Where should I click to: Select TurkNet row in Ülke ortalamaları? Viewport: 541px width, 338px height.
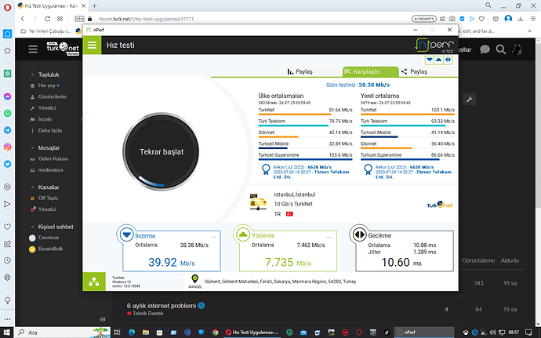tap(305, 111)
